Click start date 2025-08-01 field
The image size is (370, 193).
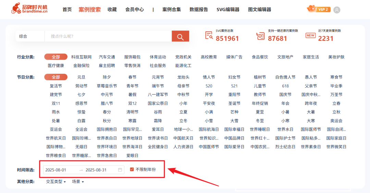click(56, 170)
